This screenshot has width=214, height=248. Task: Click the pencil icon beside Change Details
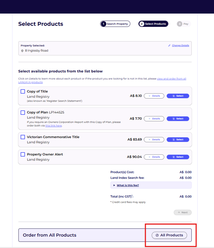pyautogui.click(x=169, y=46)
